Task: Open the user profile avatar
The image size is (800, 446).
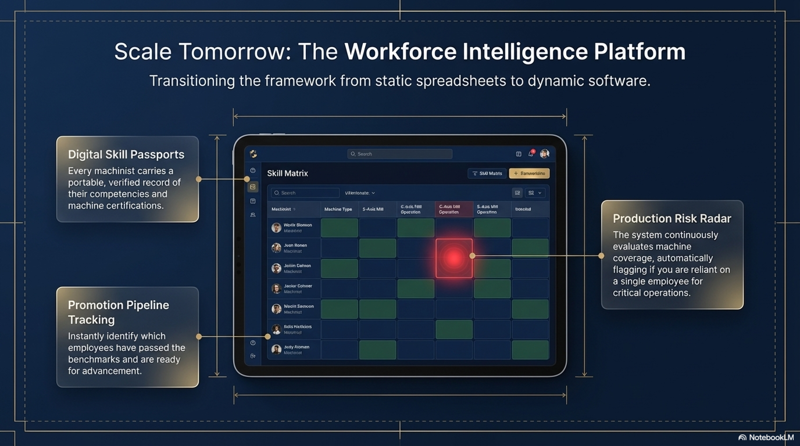Action: point(544,154)
